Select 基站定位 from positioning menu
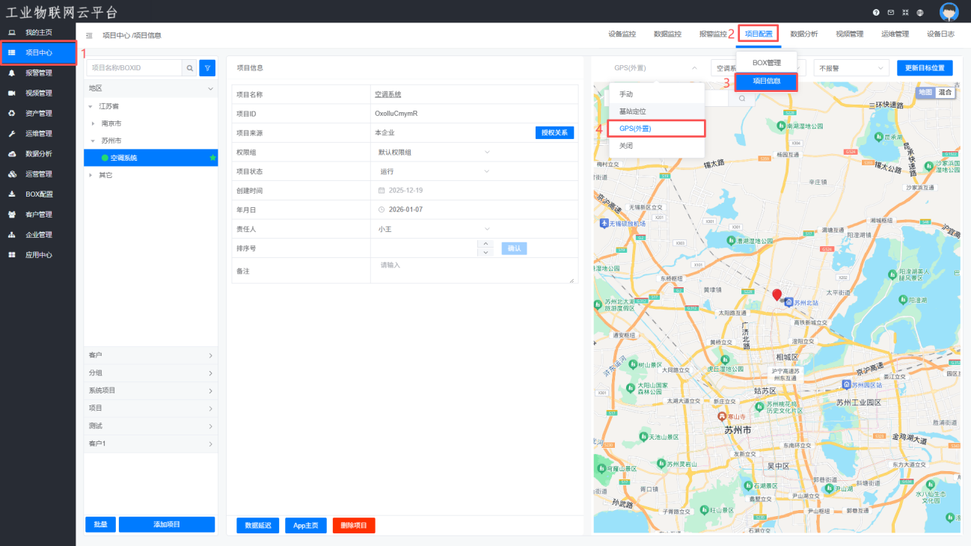971x546 pixels. tap(632, 111)
